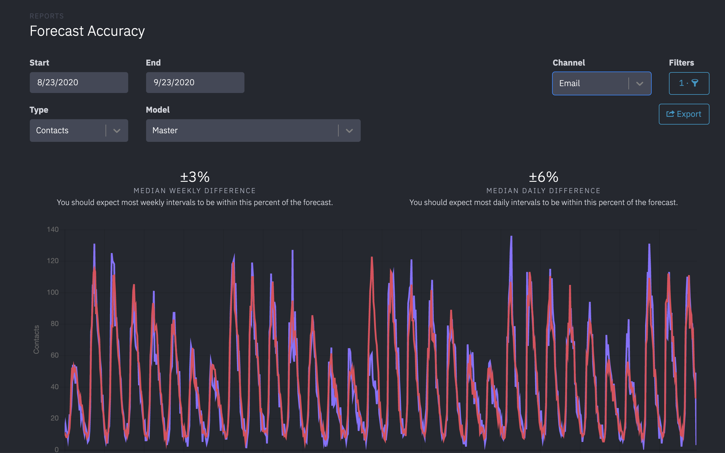The width and height of the screenshot is (725, 453).
Task: Click the Forecast Accuracy page title
Action: point(87,31)
